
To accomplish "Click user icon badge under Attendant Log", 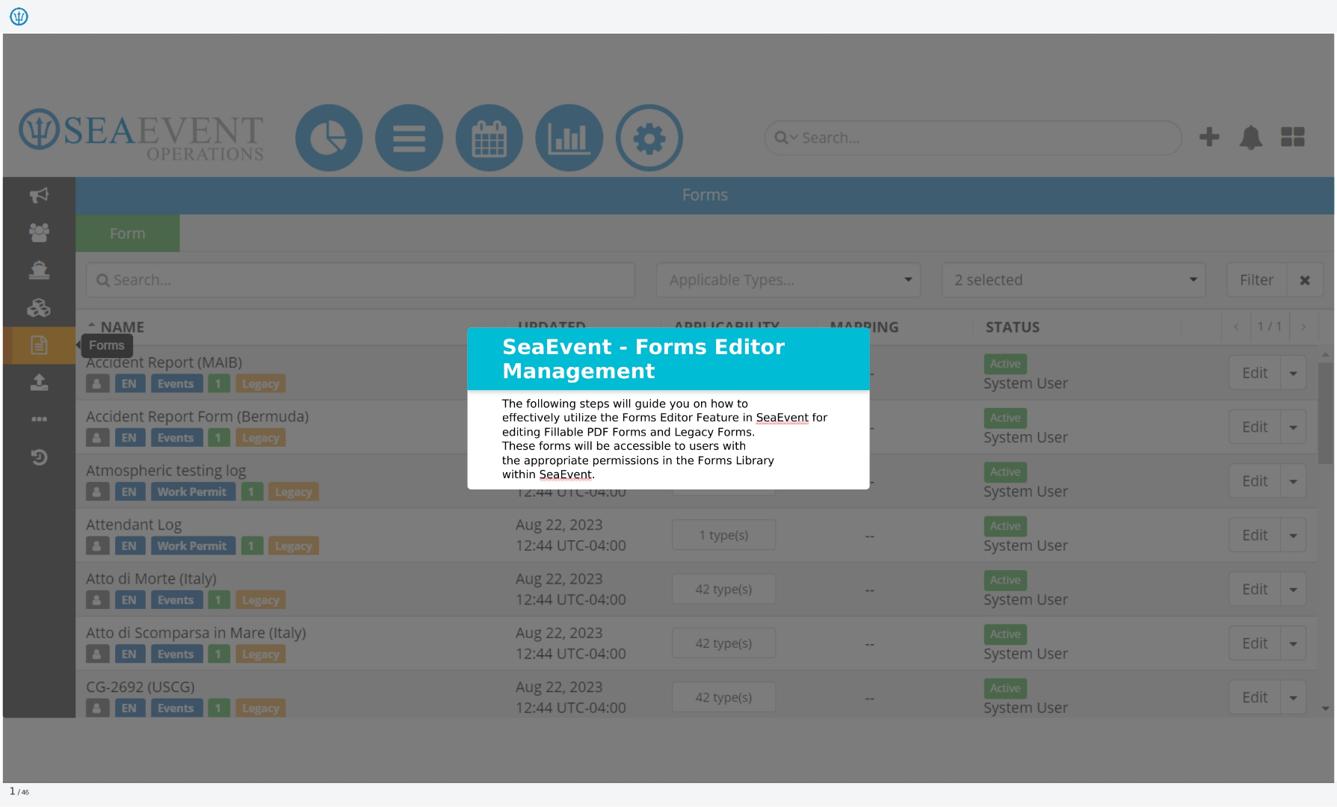I will 97,546.
